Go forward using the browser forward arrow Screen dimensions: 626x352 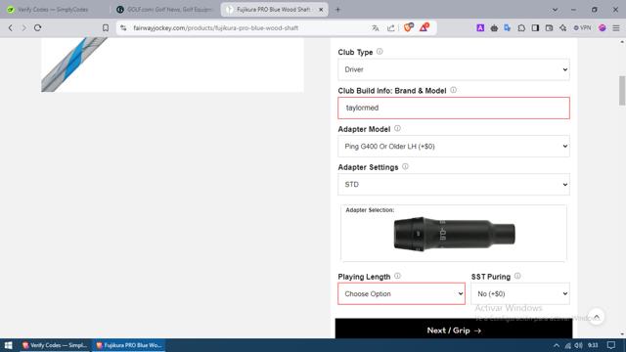[x=23, y=28]
